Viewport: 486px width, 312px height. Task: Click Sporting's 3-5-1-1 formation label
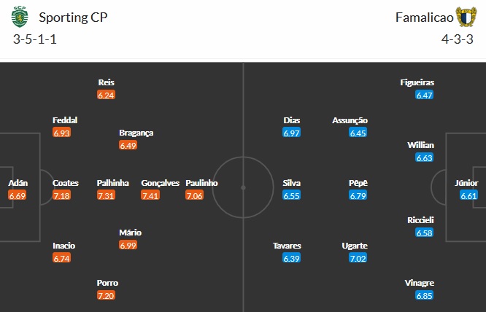pyautogui.click(x=35, y=39)
